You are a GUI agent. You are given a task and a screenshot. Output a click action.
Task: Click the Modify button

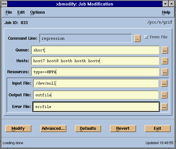(18, 129)
